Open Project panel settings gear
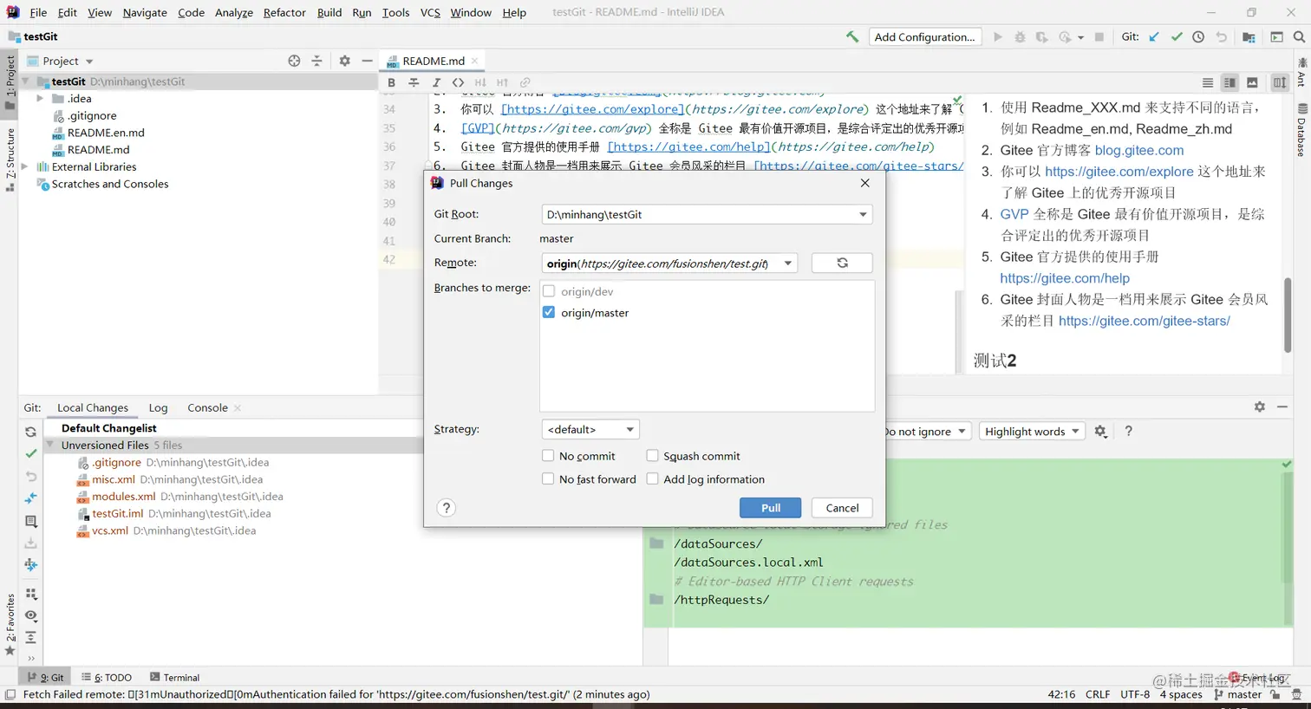Image resolution: width=1311 pixels, height=709 pixels. pos(345,61)
